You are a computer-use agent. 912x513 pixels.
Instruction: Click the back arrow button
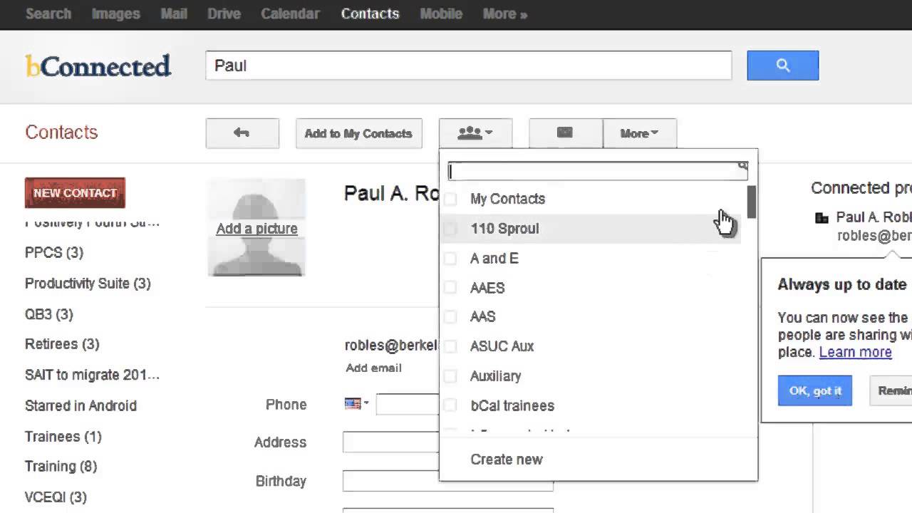coord(242,133)
